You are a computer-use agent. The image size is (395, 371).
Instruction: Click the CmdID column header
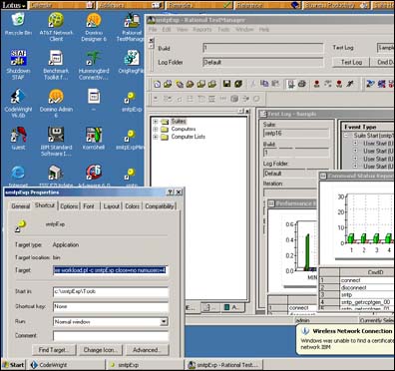pos(367,272)
